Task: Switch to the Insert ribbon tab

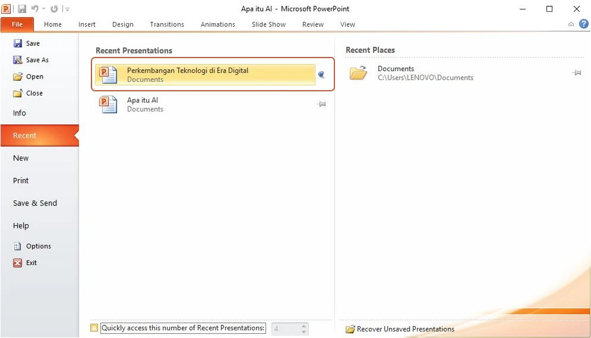Action: tap(87, 24)
